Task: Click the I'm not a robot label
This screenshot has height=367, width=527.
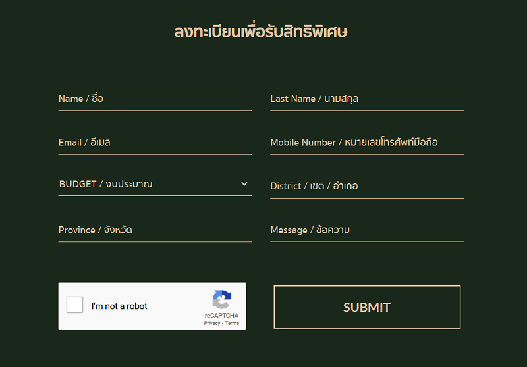Action: click(x=119, y=306)
